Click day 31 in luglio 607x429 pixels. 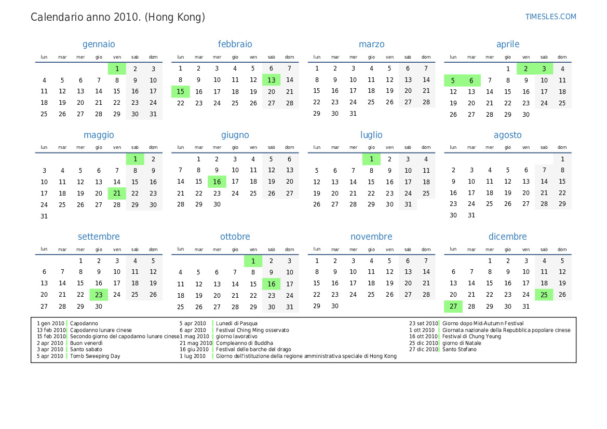[x=408, y=204]
